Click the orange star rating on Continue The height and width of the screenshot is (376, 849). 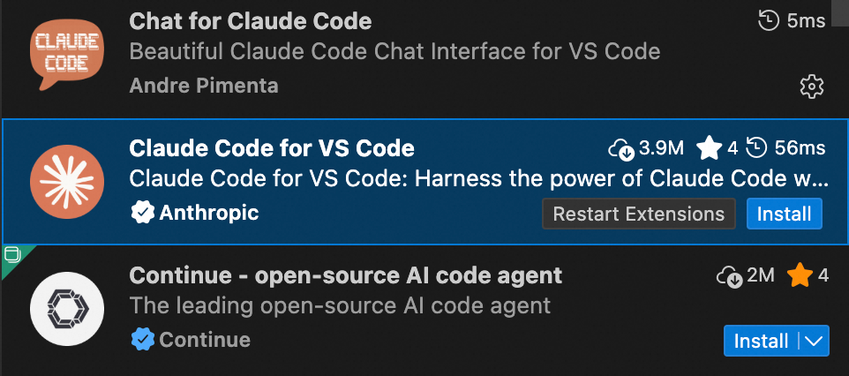pos(800,276)
